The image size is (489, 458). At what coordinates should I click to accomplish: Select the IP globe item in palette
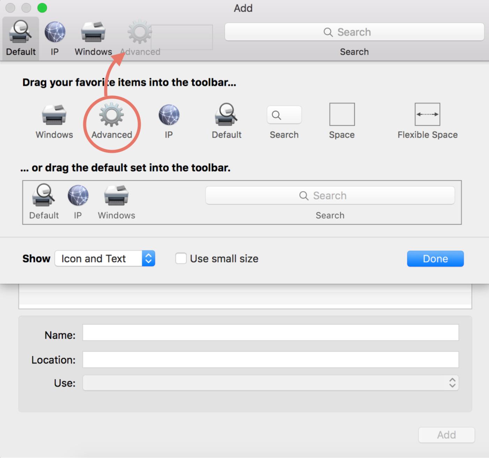pyautogui.click(x=169, y=122)
